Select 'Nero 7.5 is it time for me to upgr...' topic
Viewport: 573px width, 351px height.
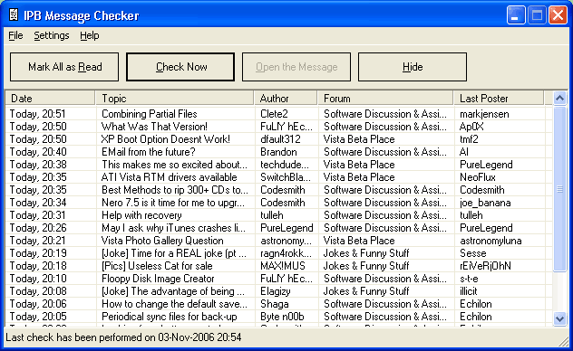(x=173, y=203)
